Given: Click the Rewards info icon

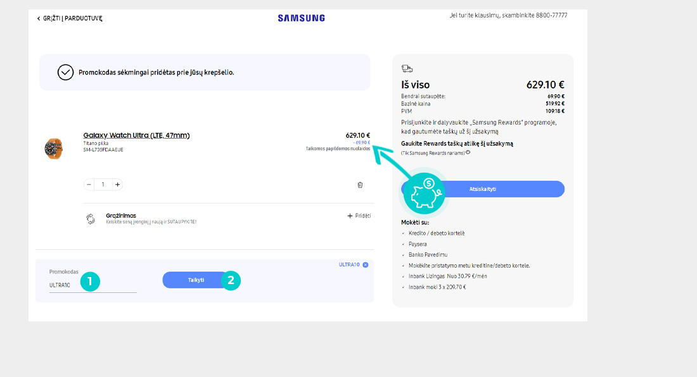Looking at the screenshot, I should pyautogui.click(x=468, y=152).
